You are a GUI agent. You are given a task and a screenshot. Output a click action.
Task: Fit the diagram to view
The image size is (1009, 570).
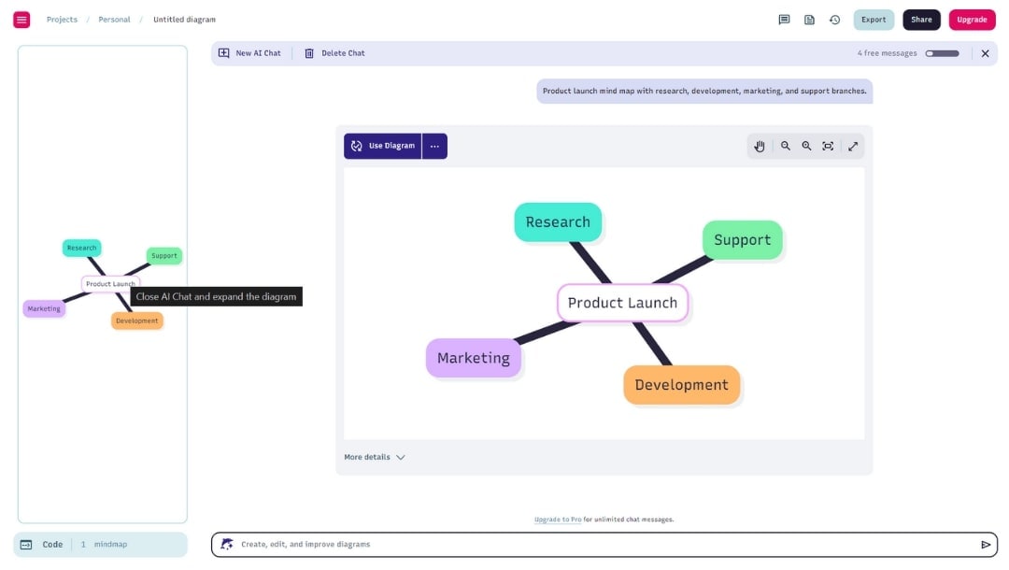point(828,146)
